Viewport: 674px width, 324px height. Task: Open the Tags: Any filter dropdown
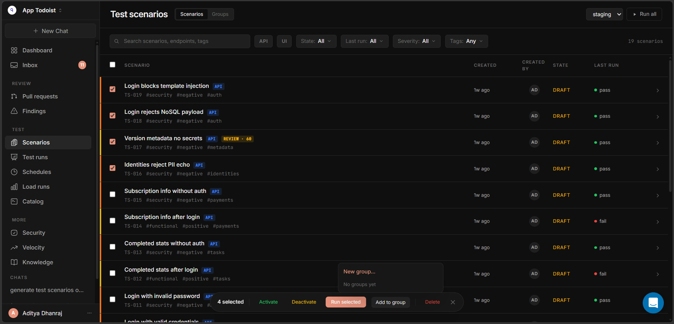coord(466,41)
